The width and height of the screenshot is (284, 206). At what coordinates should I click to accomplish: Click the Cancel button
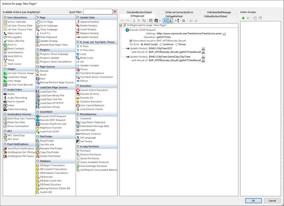pyautogui.click(x=272, y=201)
